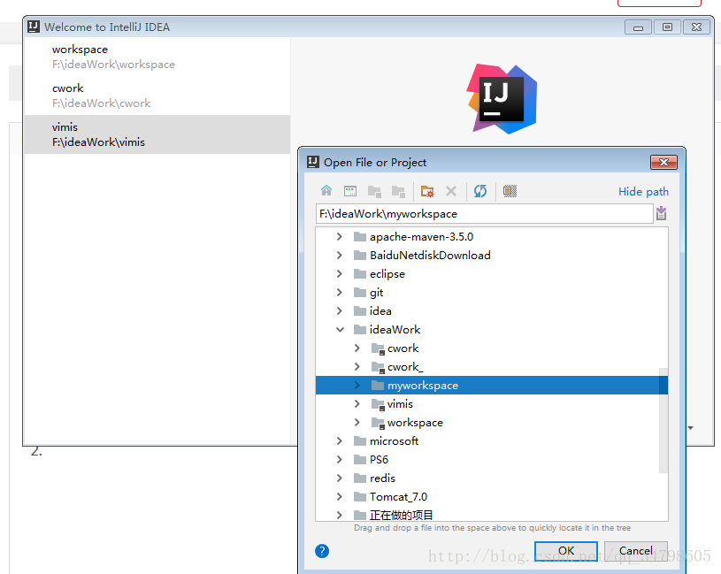
Task: Expand microsoft folder
Action: [340, 440]
